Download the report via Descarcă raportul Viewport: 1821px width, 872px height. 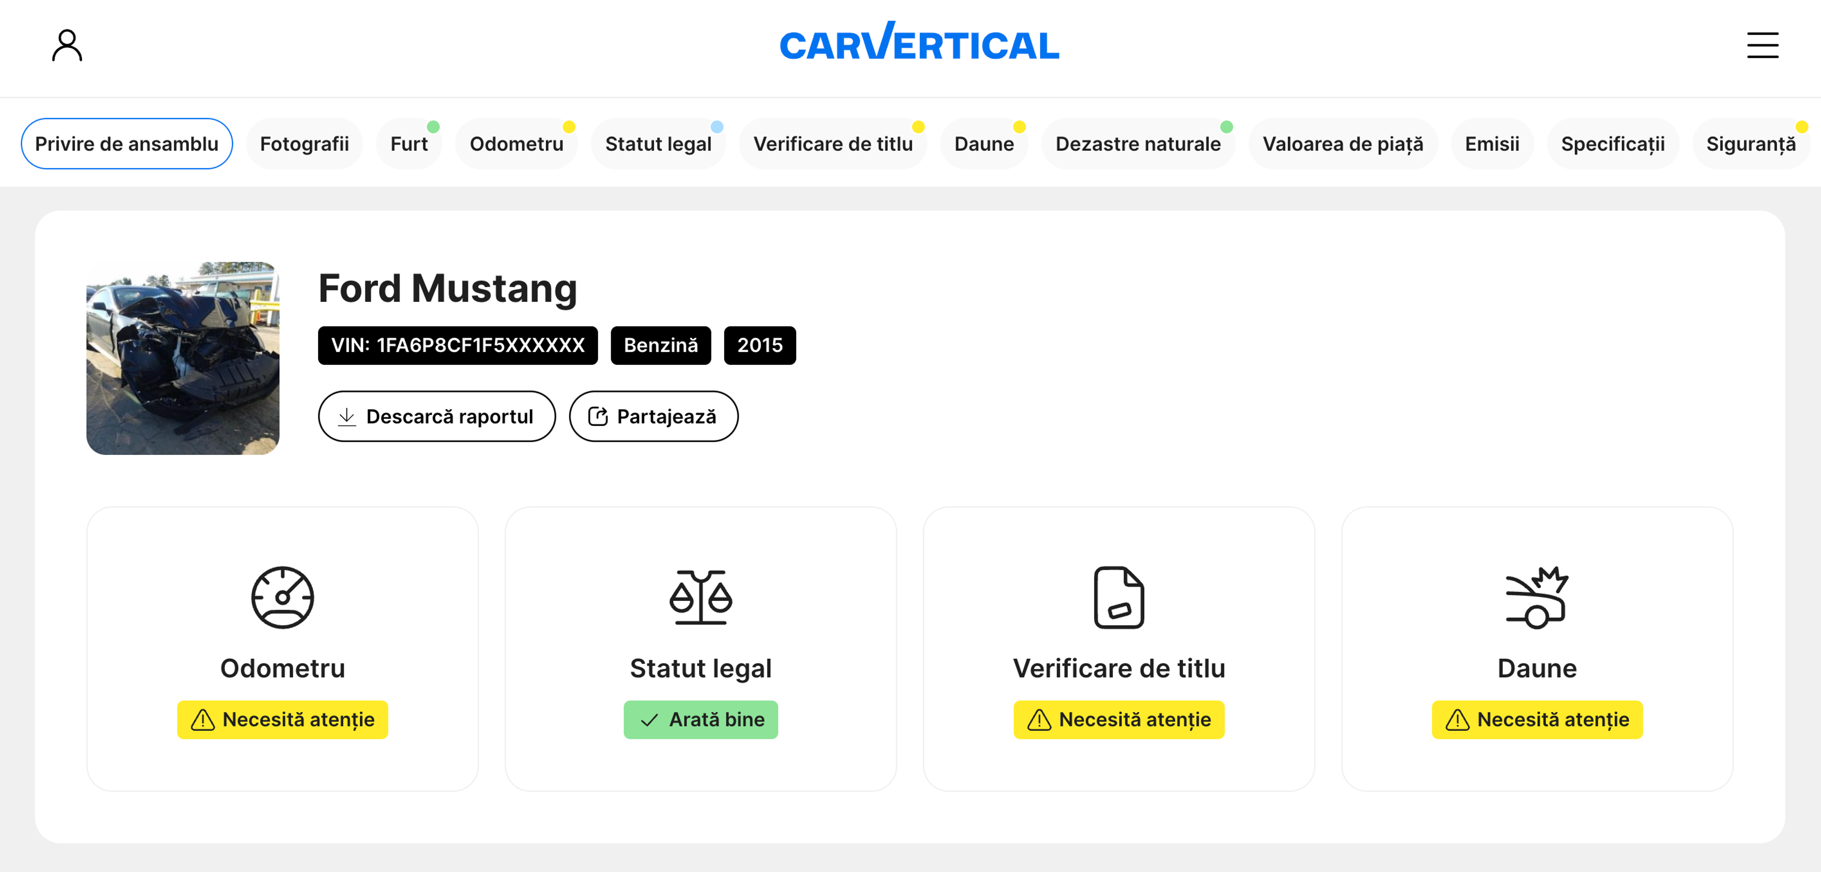pos(436,416)
